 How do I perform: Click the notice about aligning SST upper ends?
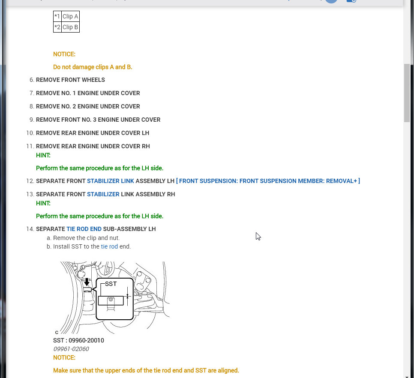pyautogui.click(x=146, y=371)
